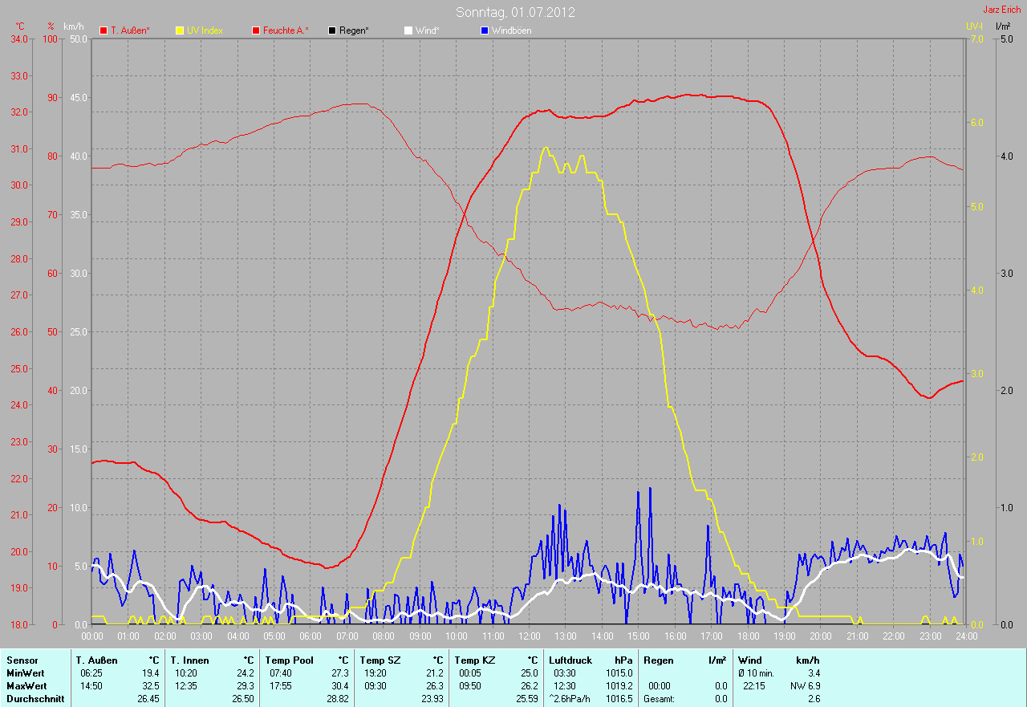Click the red Feuchte A. legend swatch

[x=256, y=30]
